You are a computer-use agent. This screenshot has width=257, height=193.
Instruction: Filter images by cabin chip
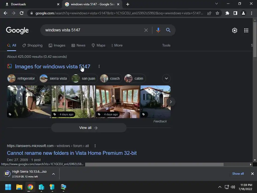click(x=135, y=78)
